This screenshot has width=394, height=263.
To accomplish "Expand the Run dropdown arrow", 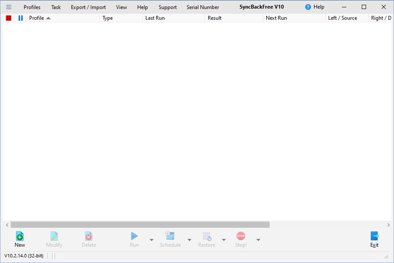I will tap(151, 240).
